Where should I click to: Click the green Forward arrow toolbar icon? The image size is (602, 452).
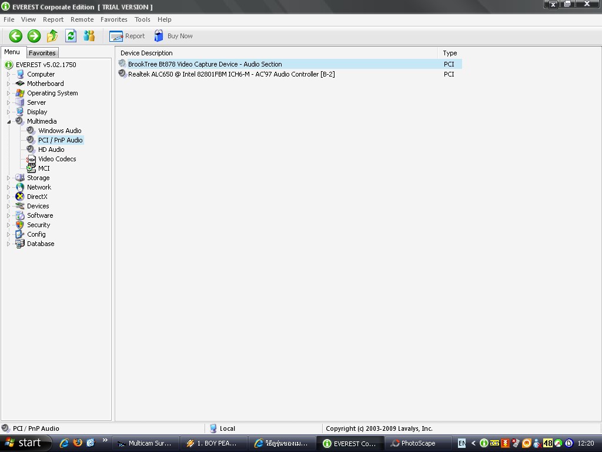coord(34,36)
